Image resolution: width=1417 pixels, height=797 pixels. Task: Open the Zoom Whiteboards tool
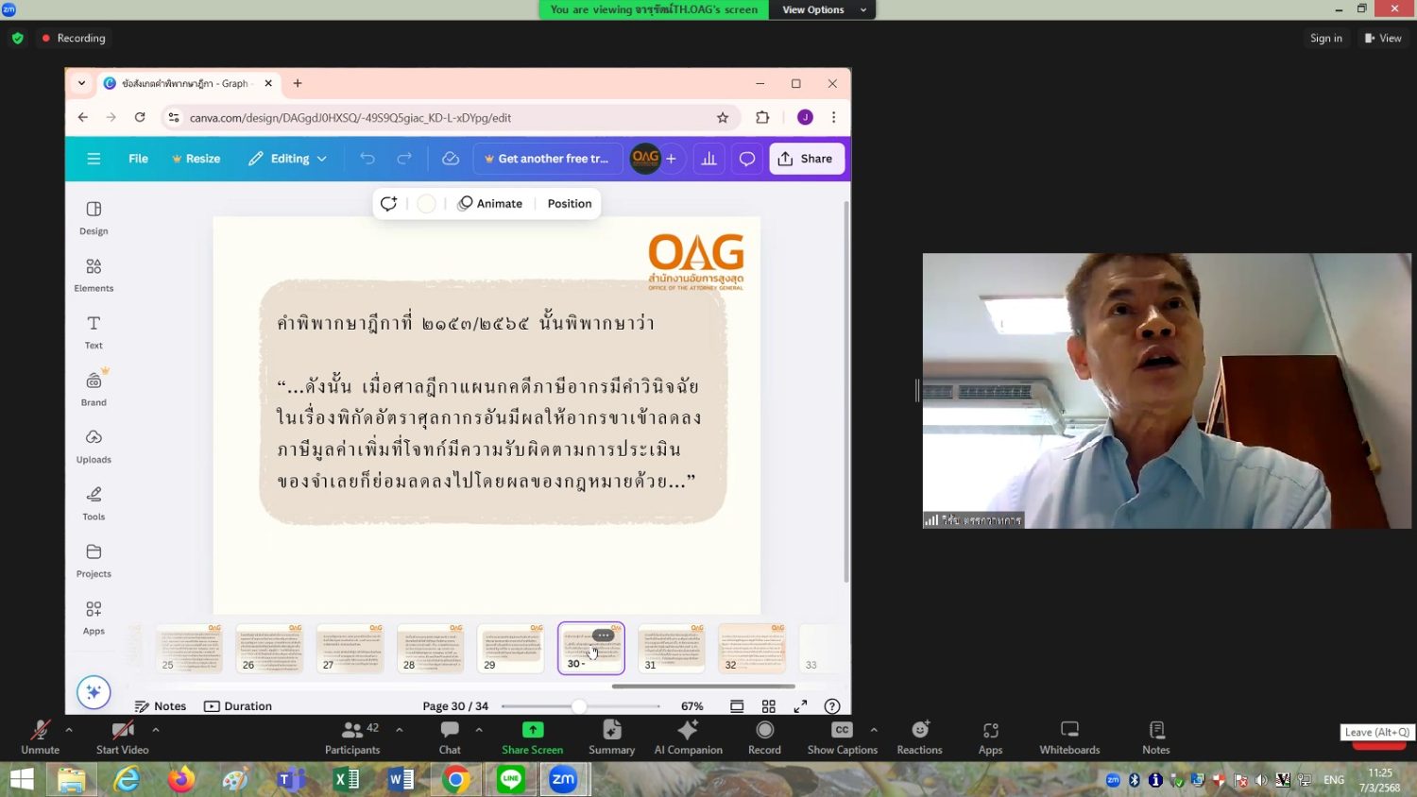pyautogui.click(x=1069, y=737)
